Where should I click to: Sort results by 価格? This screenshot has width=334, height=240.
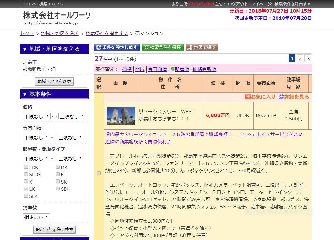point(127,69)
